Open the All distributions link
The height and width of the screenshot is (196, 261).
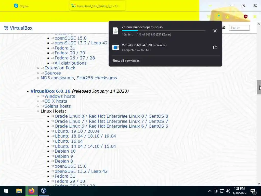point(71,63)
